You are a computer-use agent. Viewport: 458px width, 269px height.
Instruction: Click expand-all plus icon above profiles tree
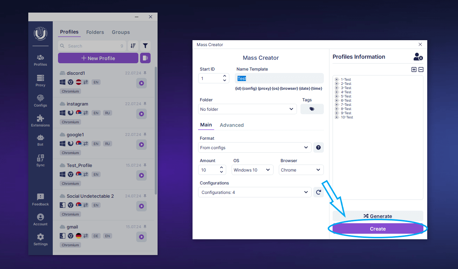pos(414,70)
